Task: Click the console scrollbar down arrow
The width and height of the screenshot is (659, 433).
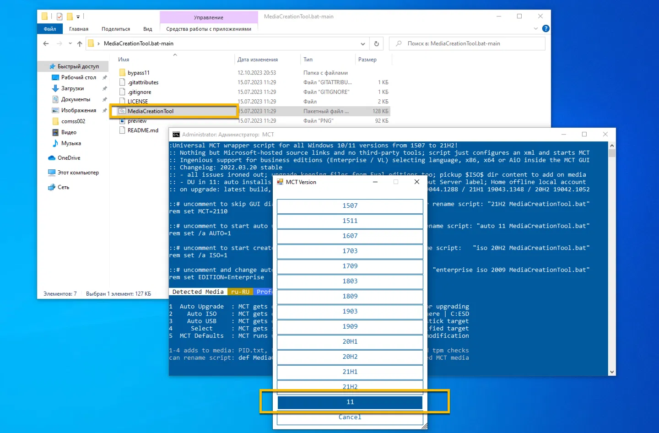Action: [x=612, y=372]
